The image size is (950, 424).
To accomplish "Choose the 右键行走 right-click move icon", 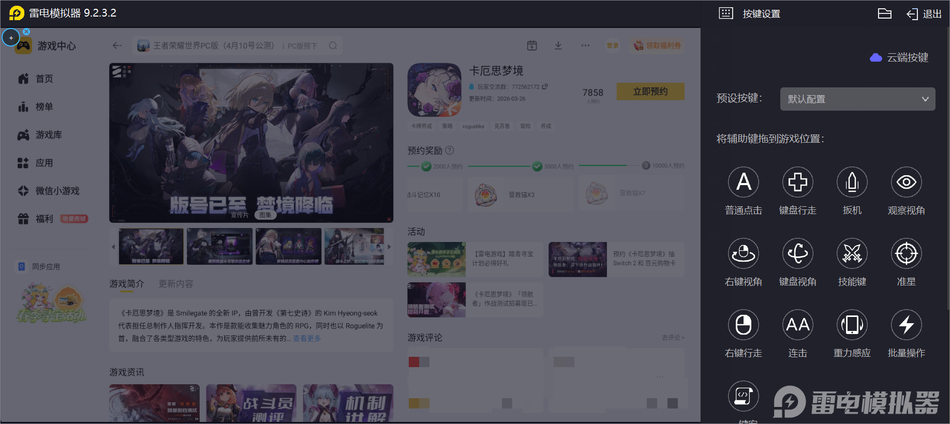I will (744, 325).
